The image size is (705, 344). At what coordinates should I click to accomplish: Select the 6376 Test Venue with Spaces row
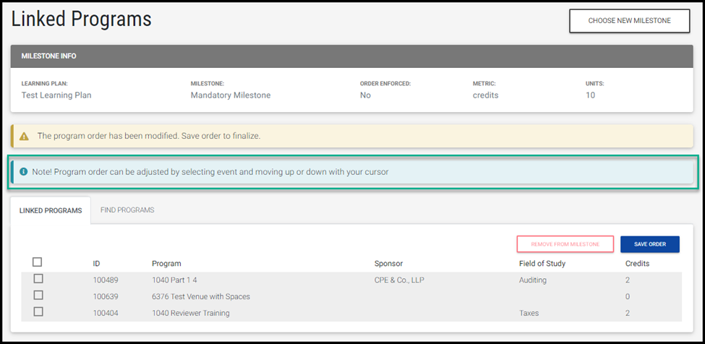[200, 296]
